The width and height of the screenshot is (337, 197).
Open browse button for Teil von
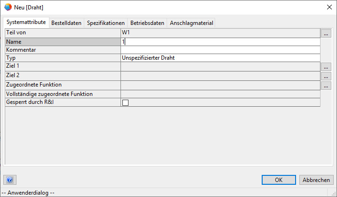[326, 33]
